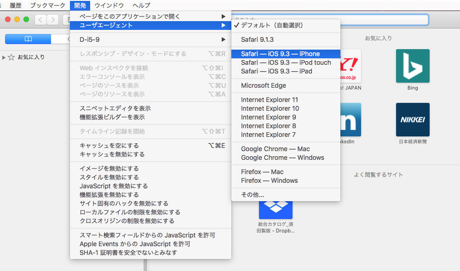Select Safari — iOS 9.3 — iPod touch
The height and width of the screenshot is (271, 460).
click(286, 62)
